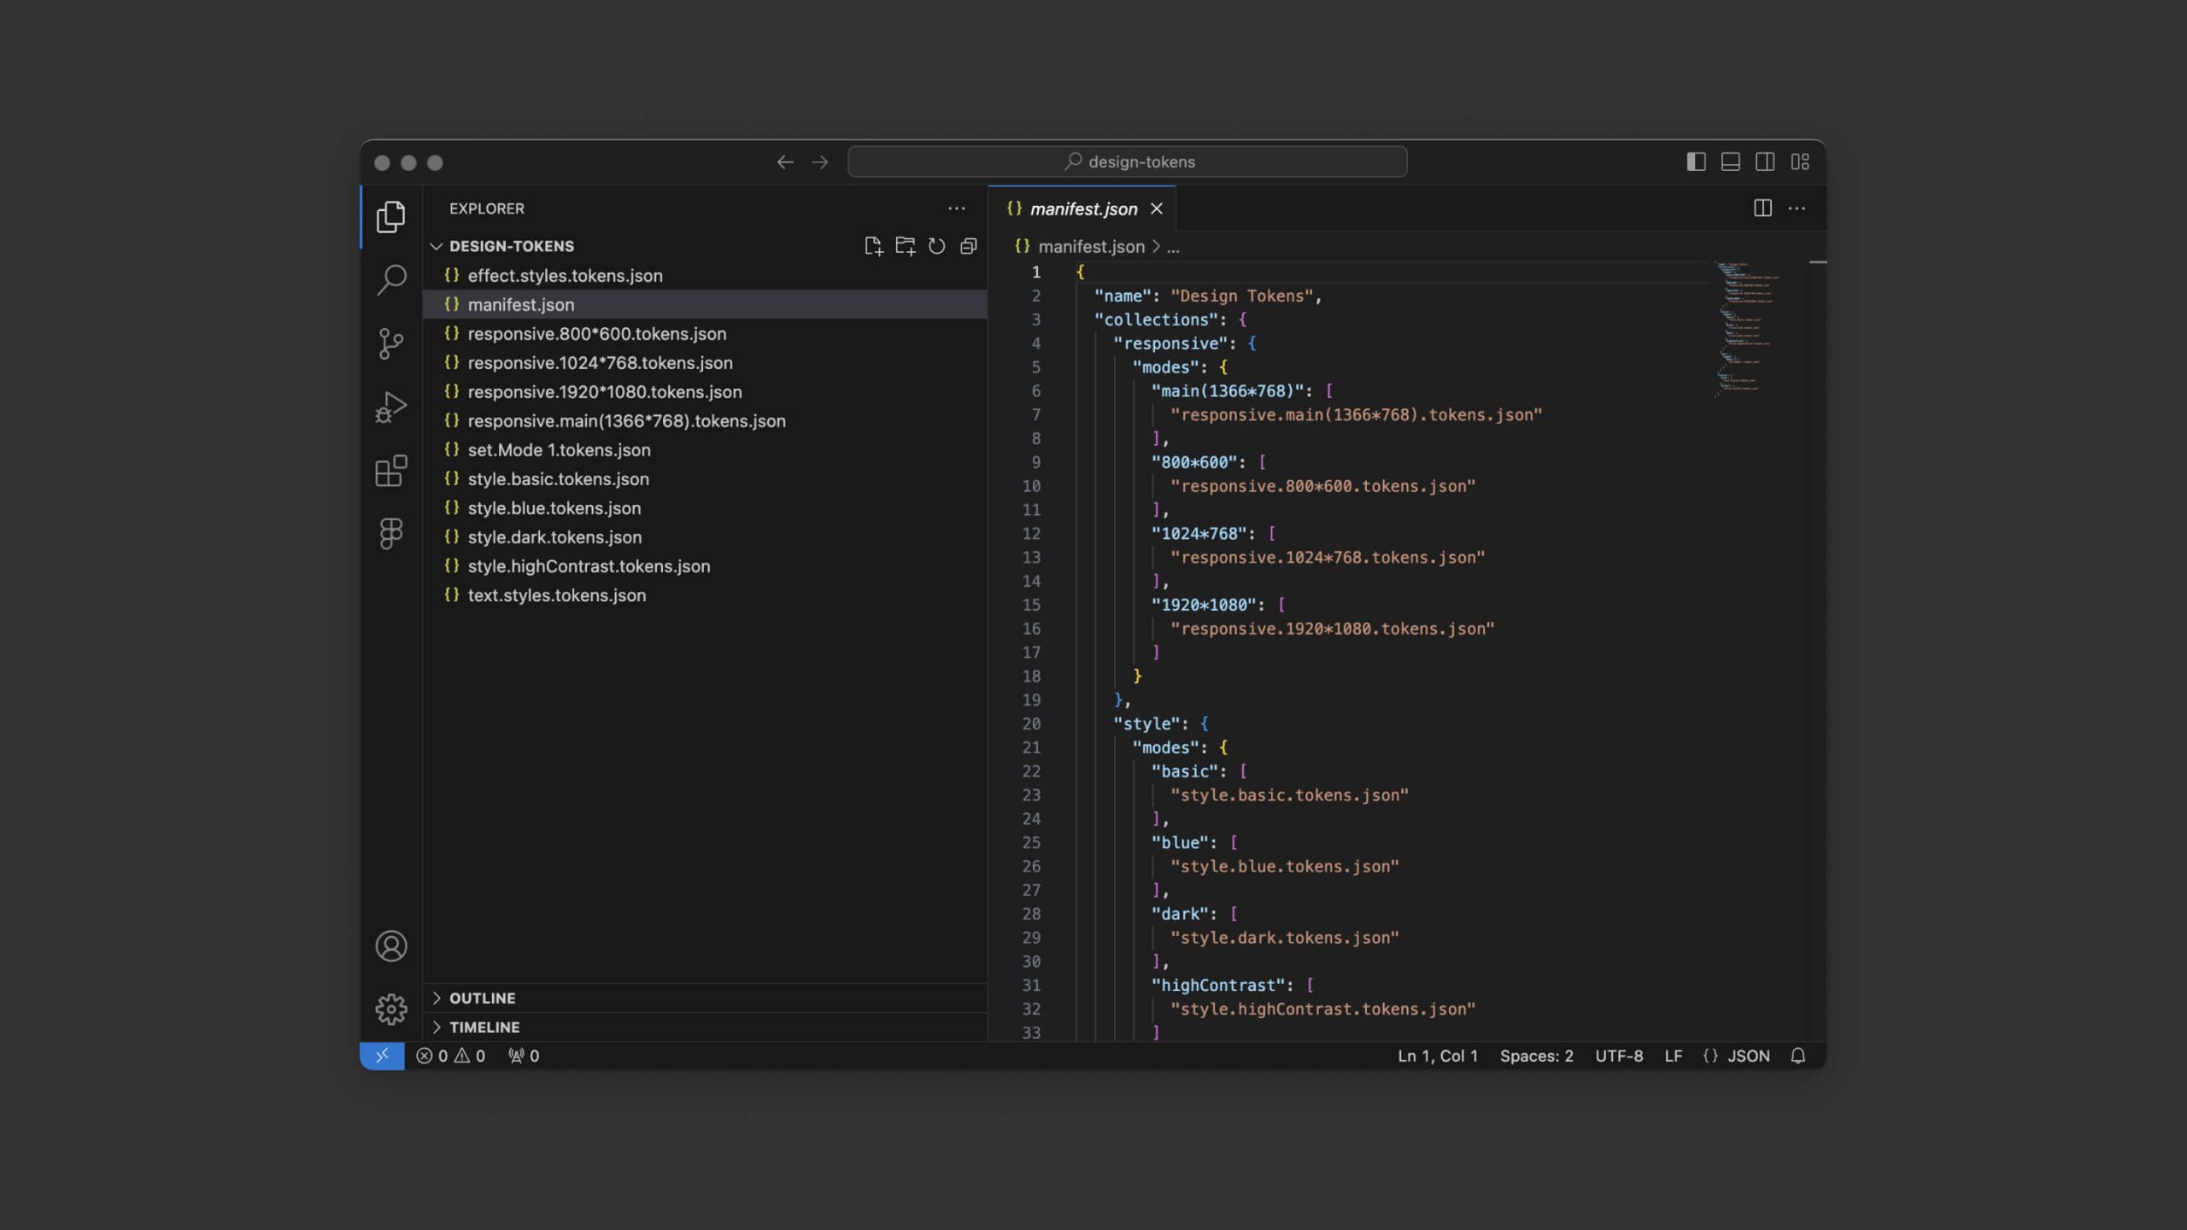Show errors and warnings problems panel
This screenshot has width=2187, height=1230.
pyautogui.click(x=450, y=1056)
